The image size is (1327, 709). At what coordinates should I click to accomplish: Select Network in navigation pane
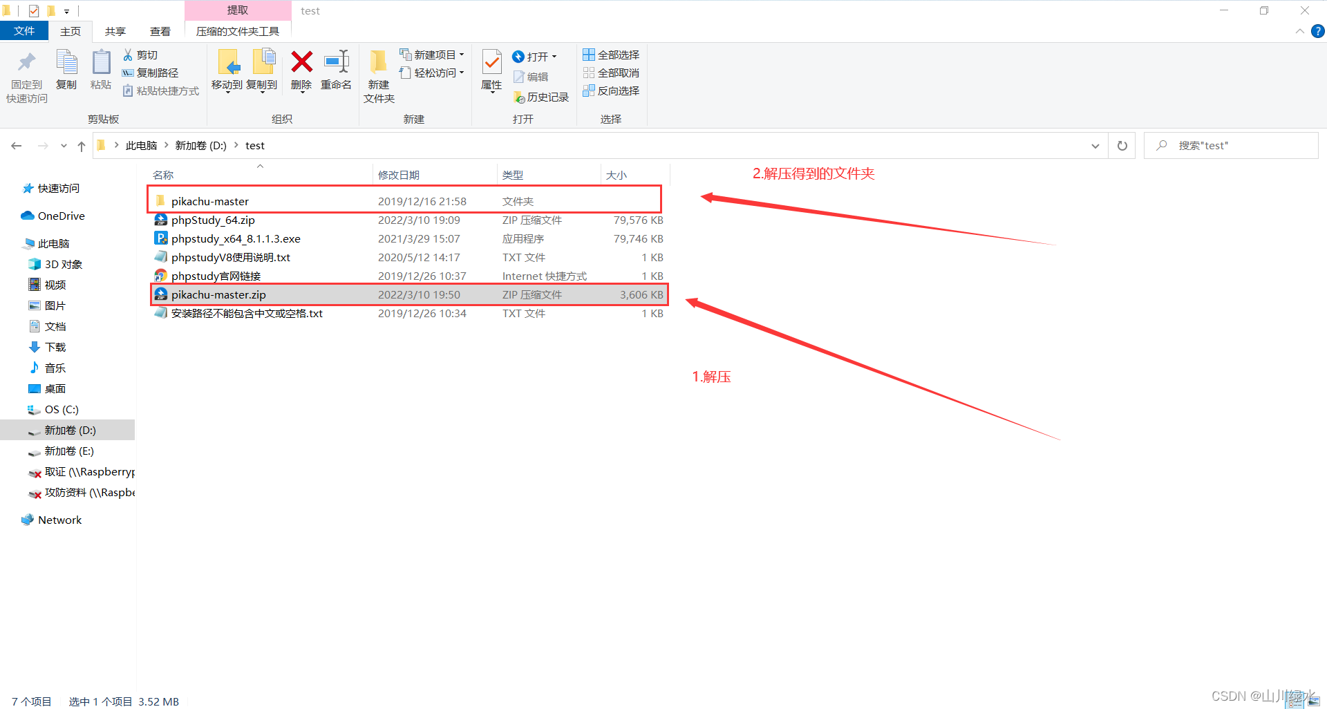point(52,520)
